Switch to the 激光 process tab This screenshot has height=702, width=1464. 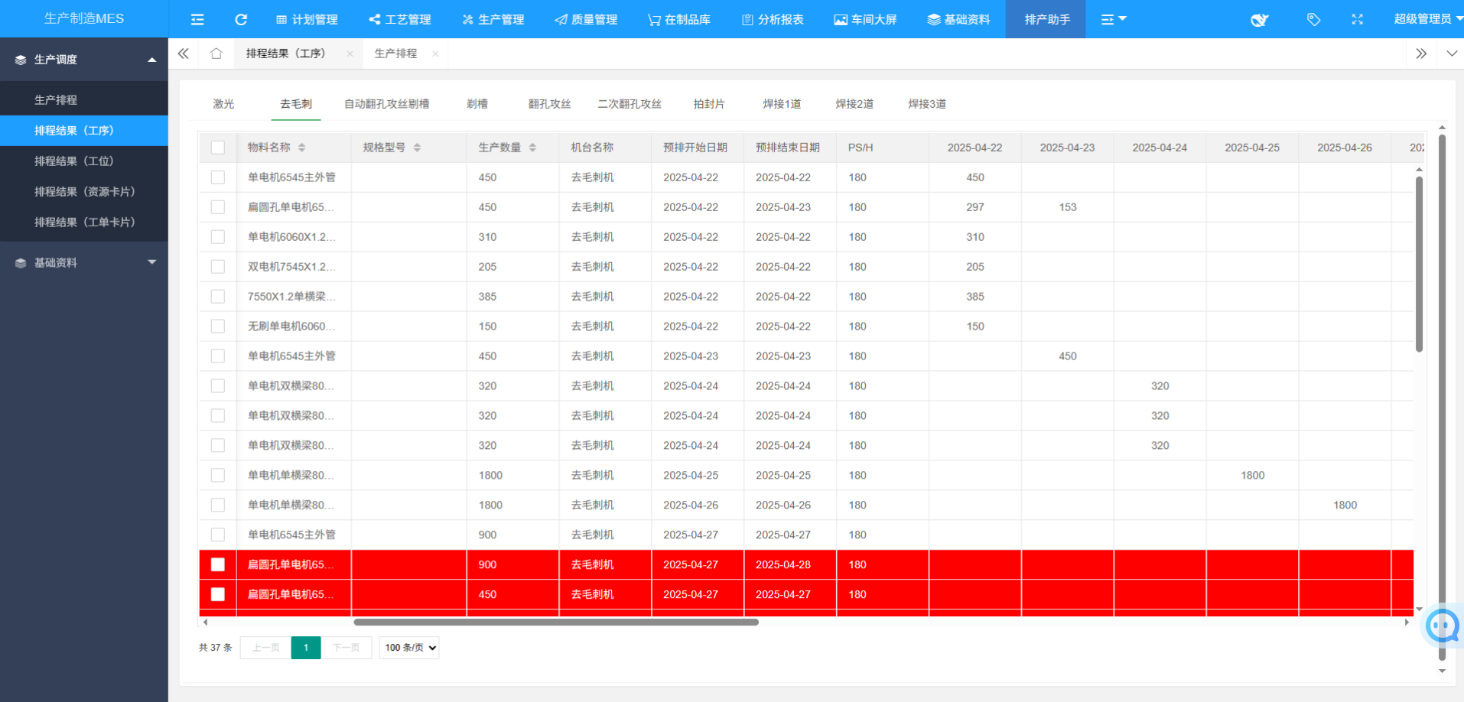[223, 104]
